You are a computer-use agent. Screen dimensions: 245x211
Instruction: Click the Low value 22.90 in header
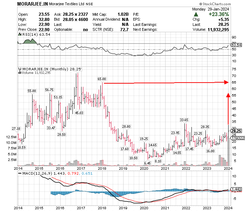(x=44, y=24)
